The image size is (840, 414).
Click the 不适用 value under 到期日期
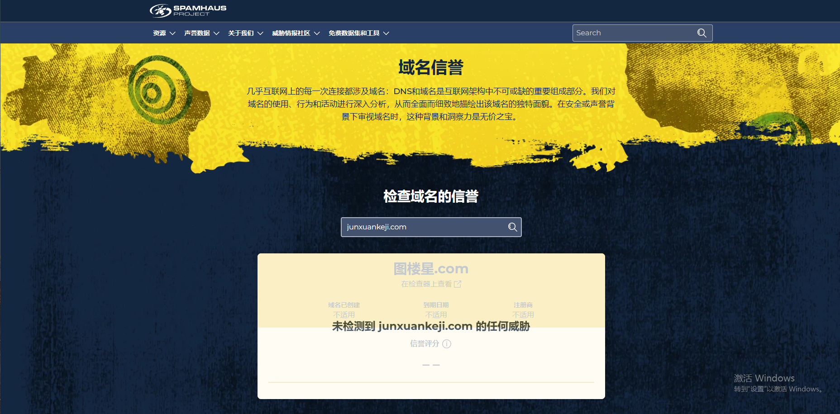[x=436, y=315]
